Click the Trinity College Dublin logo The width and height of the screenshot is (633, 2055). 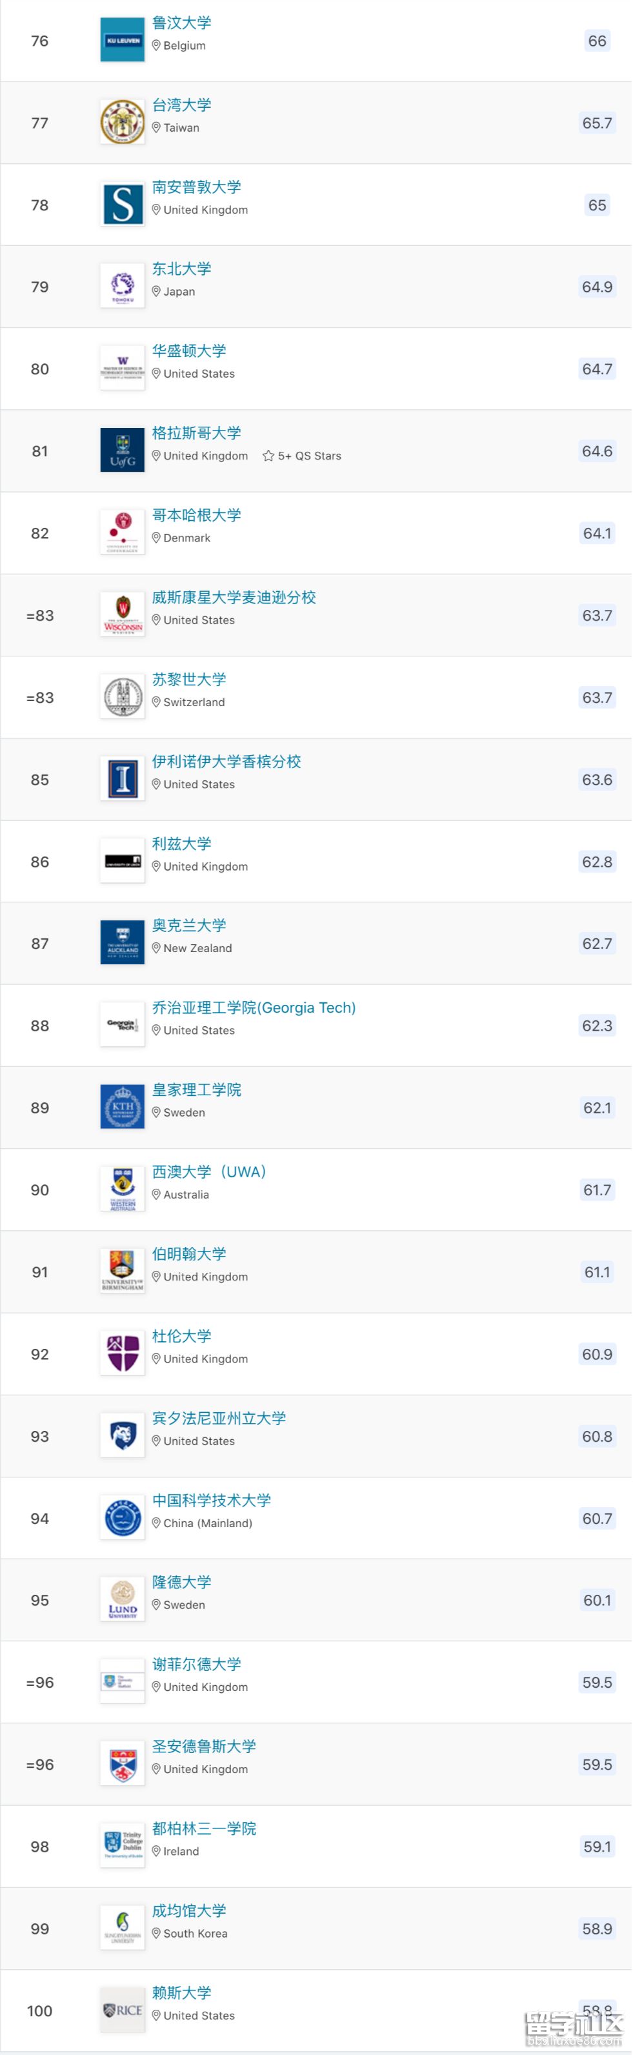pyautogui.click(x=122, y=1846)
